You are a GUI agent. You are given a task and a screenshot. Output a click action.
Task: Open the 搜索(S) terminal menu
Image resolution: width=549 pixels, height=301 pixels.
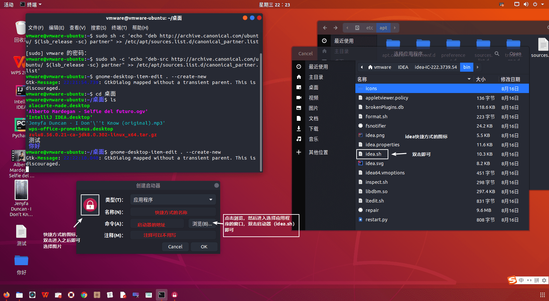click(x=98, y=28)
